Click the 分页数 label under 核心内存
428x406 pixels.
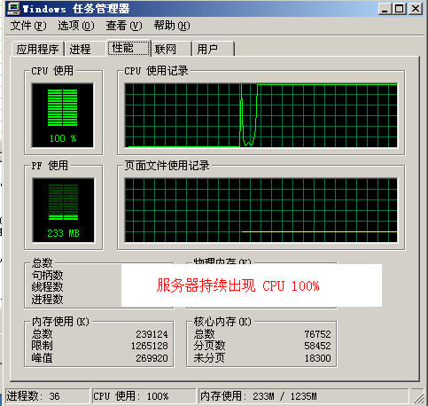tap(209, 346)
